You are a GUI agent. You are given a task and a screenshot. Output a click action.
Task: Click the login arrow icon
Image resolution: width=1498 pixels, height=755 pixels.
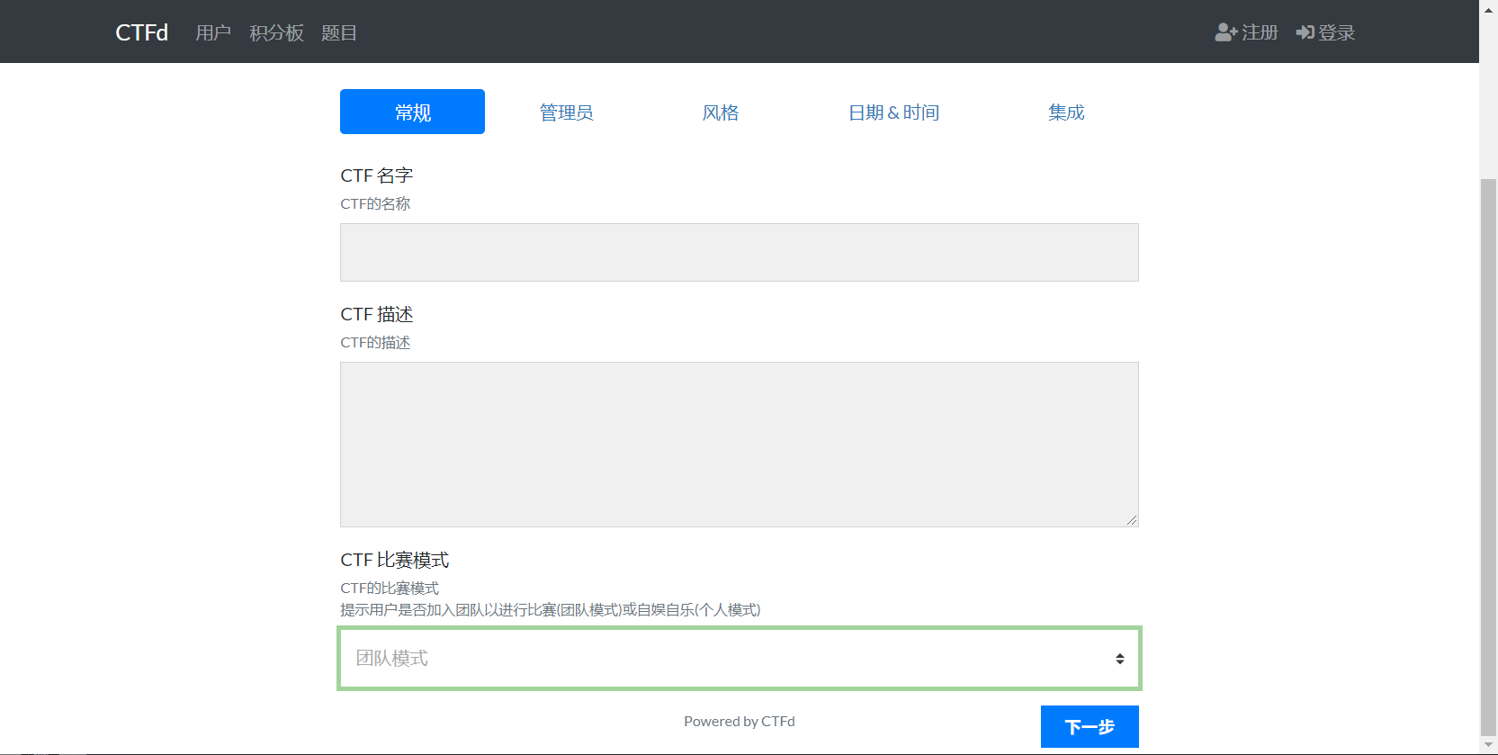[1305, 32]
